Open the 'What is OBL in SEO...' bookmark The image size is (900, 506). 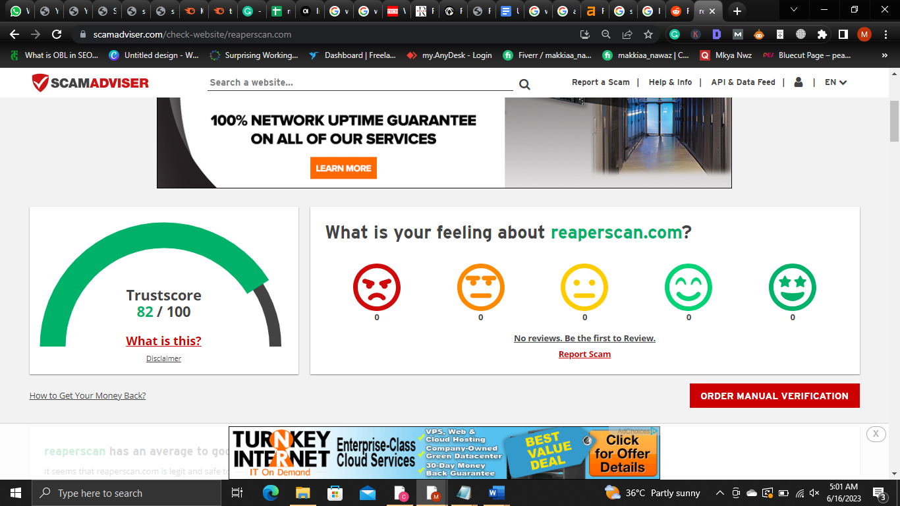(x=54, y=55)
